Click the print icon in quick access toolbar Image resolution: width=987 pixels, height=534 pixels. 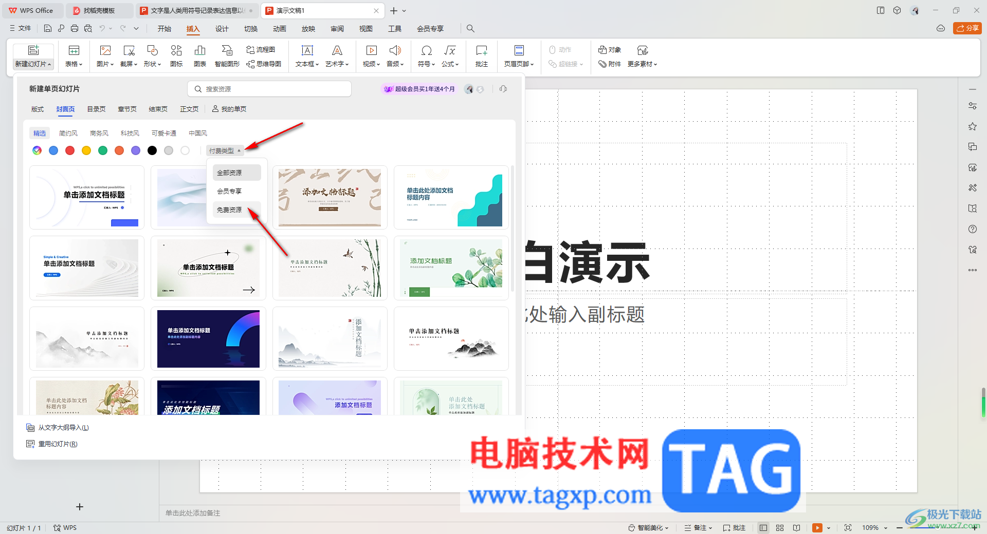point(75,29)
